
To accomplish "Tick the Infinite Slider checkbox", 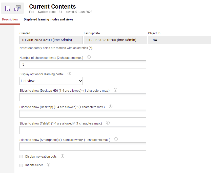I will click(x=21, y=165).
